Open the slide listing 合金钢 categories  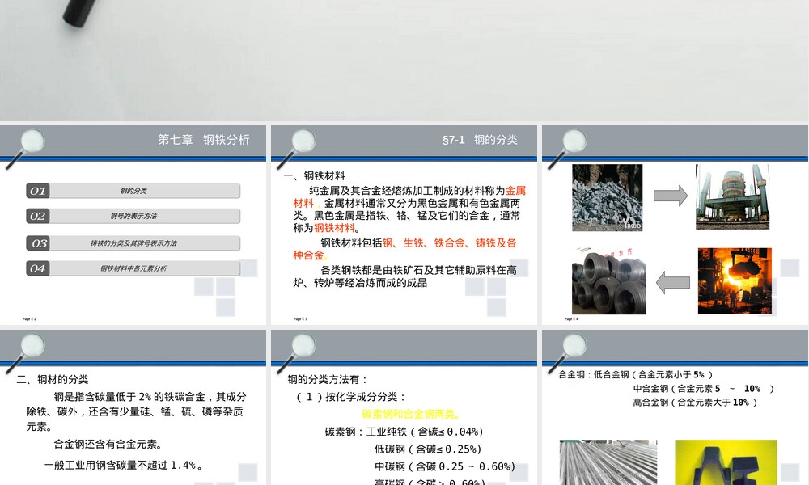click(676, 407)
